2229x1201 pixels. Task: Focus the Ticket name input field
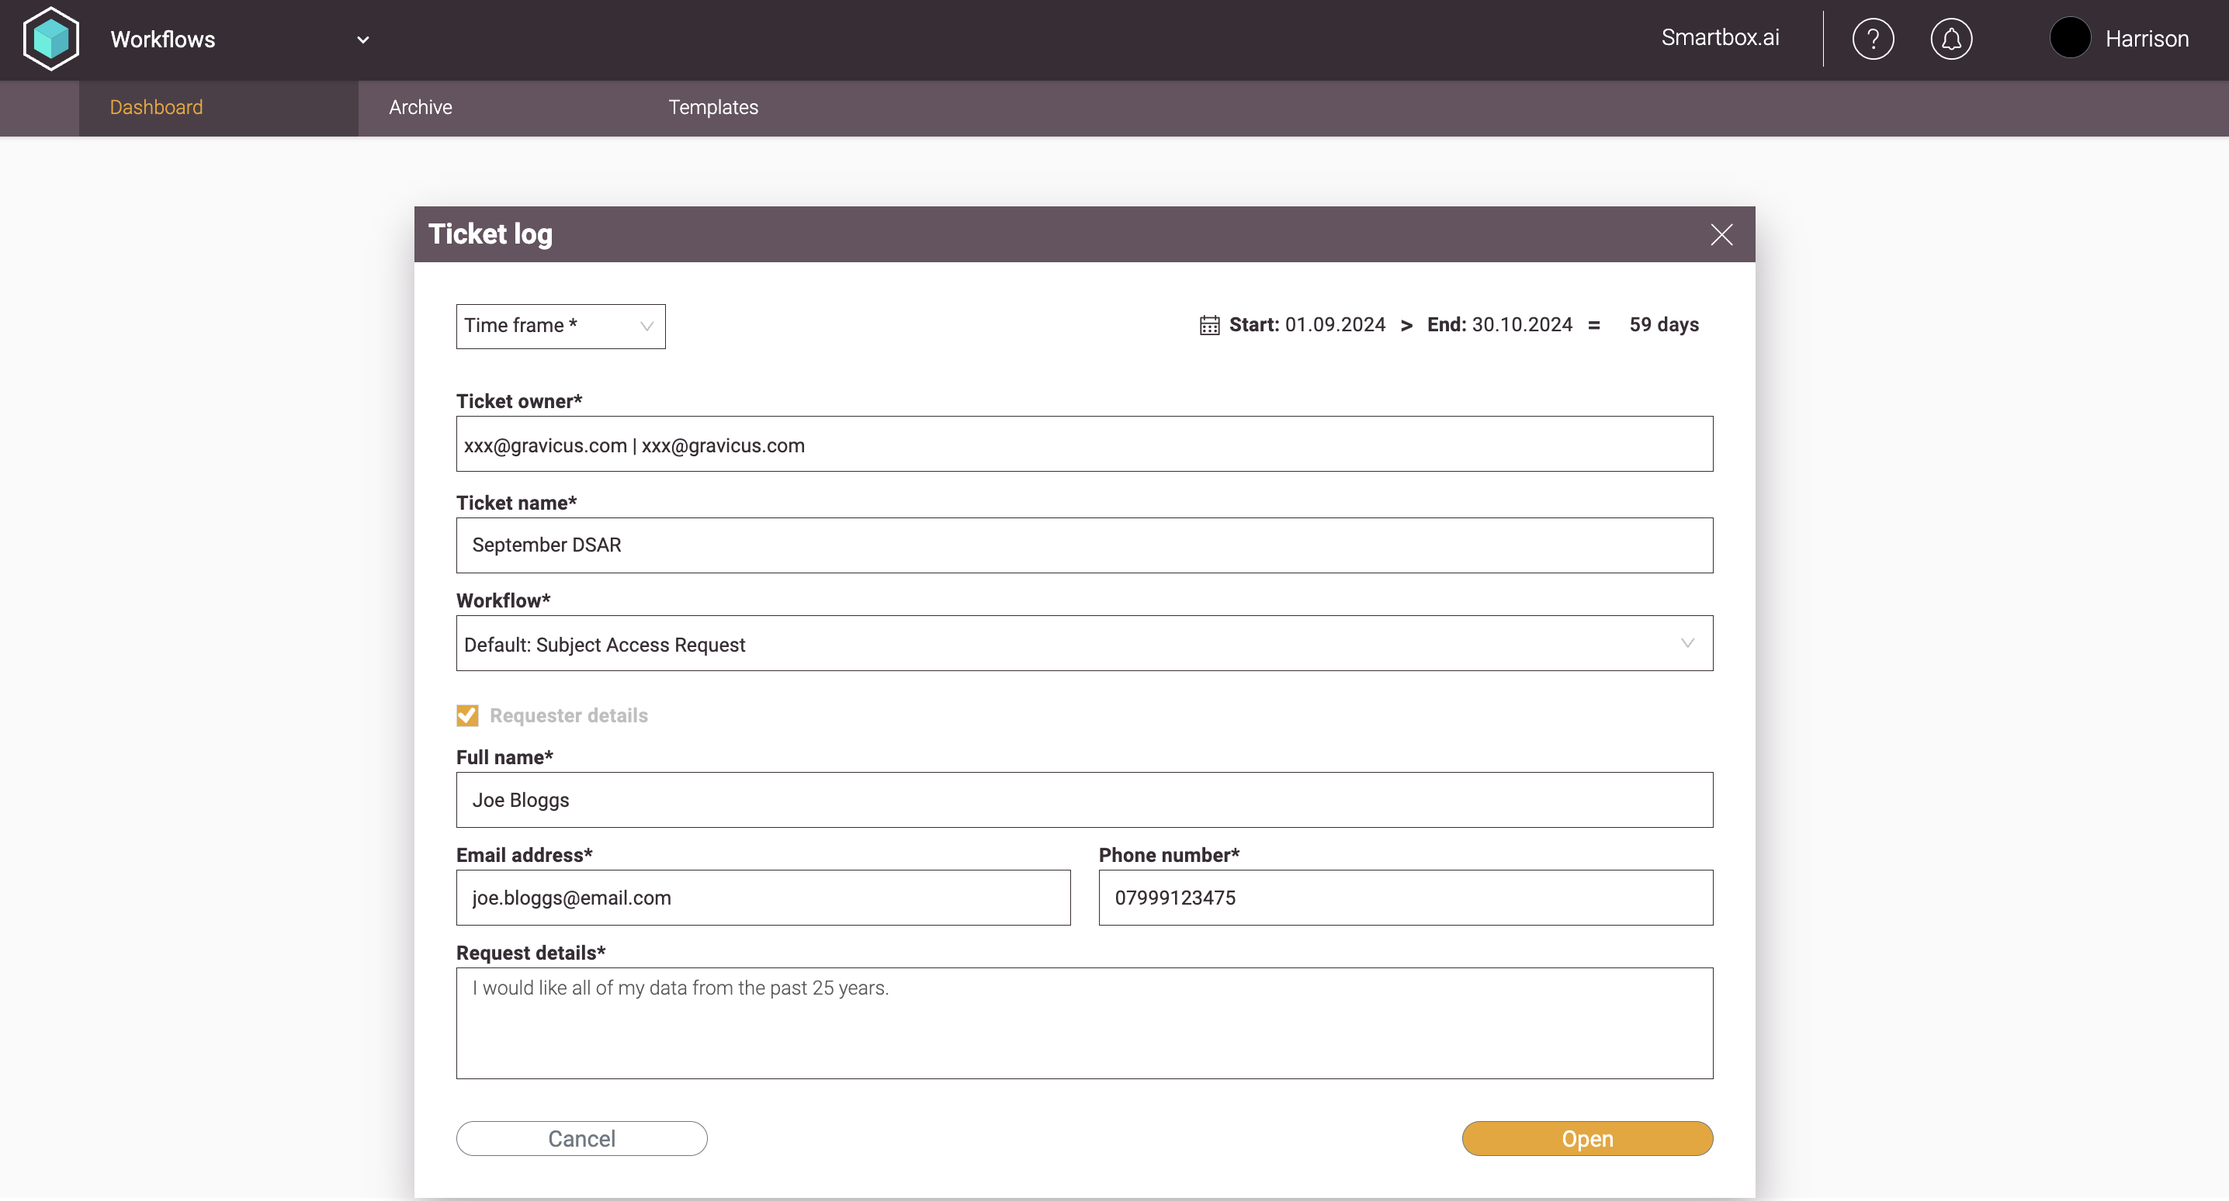[1083, 545]
